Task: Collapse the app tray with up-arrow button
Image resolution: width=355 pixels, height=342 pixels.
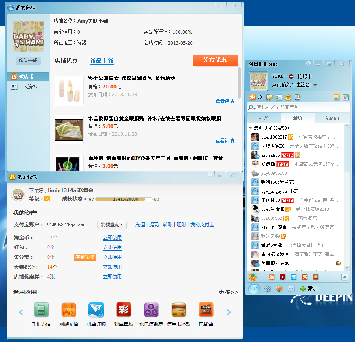Action: click(344, 277)
